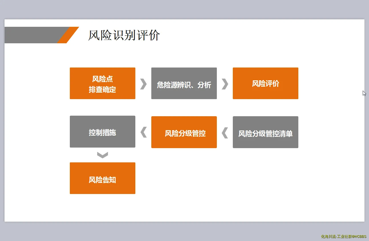The height and width of the screenshot is (241, 369).
Task: Select the 风险分级管控清单 gray box
Action: 266,132
